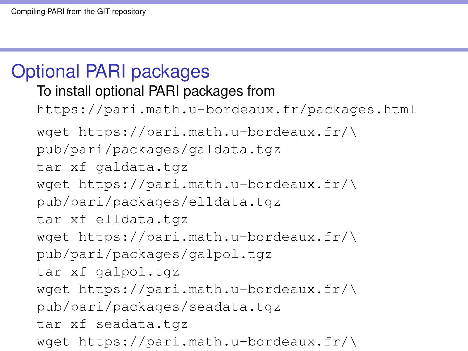Select the 'tar xf elldata.tgz' command
This screenshot has width=468, height=351.
coord(112,220)
